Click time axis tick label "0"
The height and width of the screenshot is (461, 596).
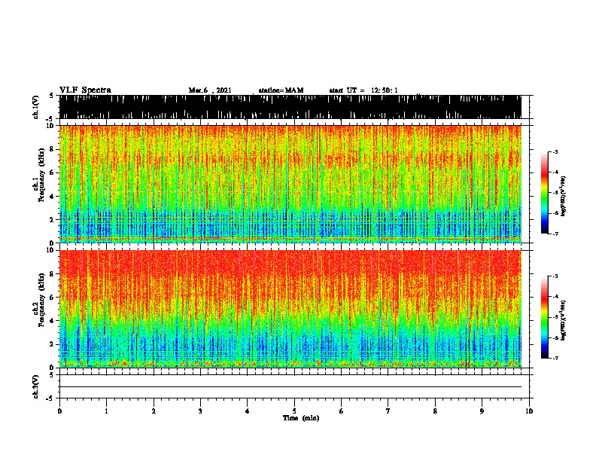[x=59, y=411]
